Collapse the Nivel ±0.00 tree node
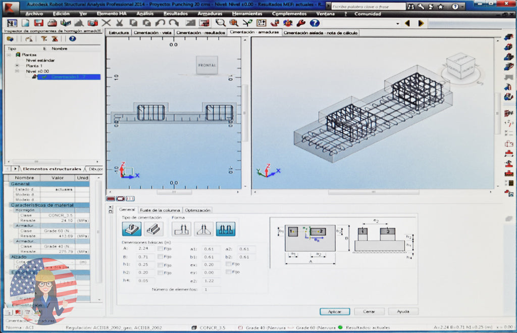 (17, 71)
